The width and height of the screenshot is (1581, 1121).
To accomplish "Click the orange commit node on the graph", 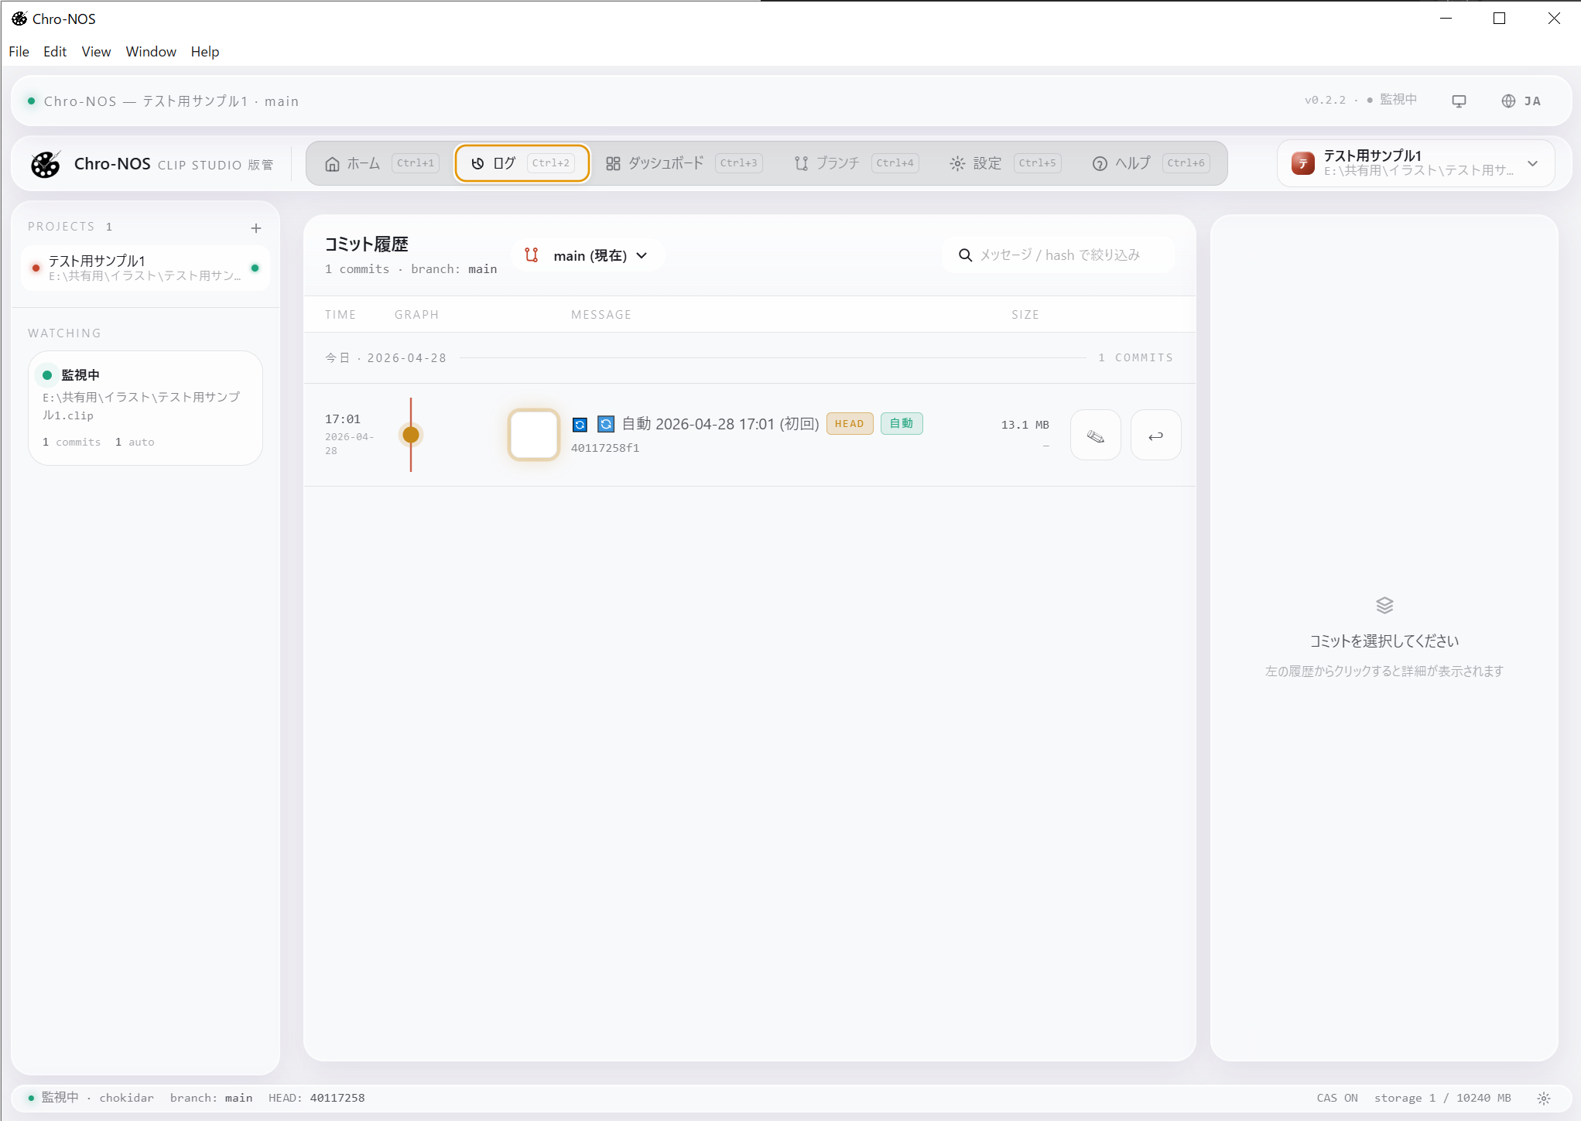I will (x=411, y=435).
